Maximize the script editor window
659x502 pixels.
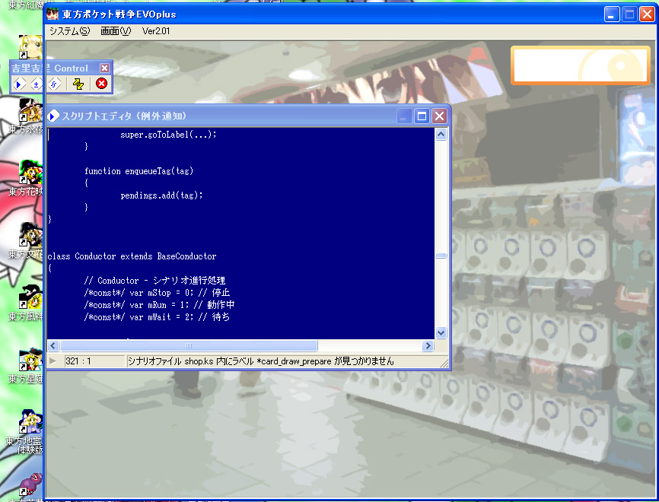pos(421,116)
